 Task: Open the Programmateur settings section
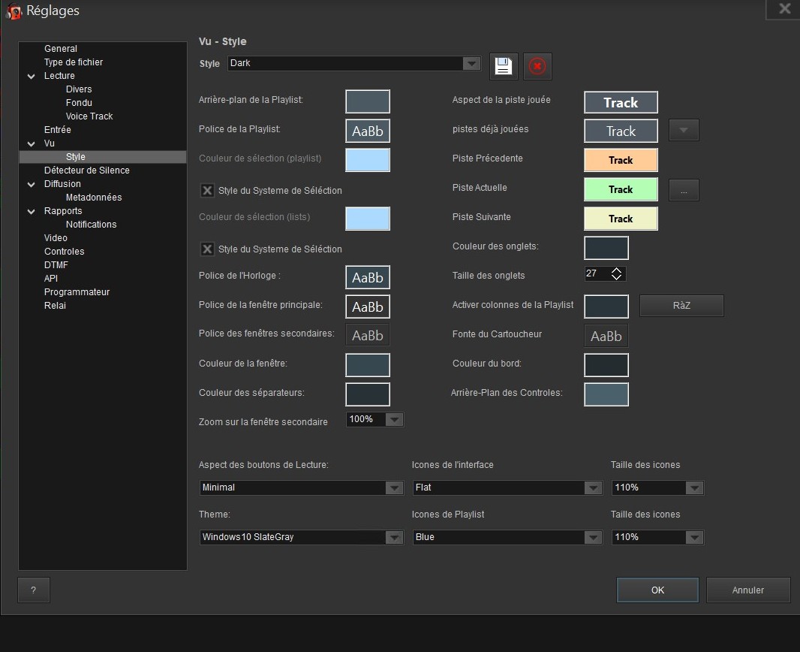[x=77, y=292]
